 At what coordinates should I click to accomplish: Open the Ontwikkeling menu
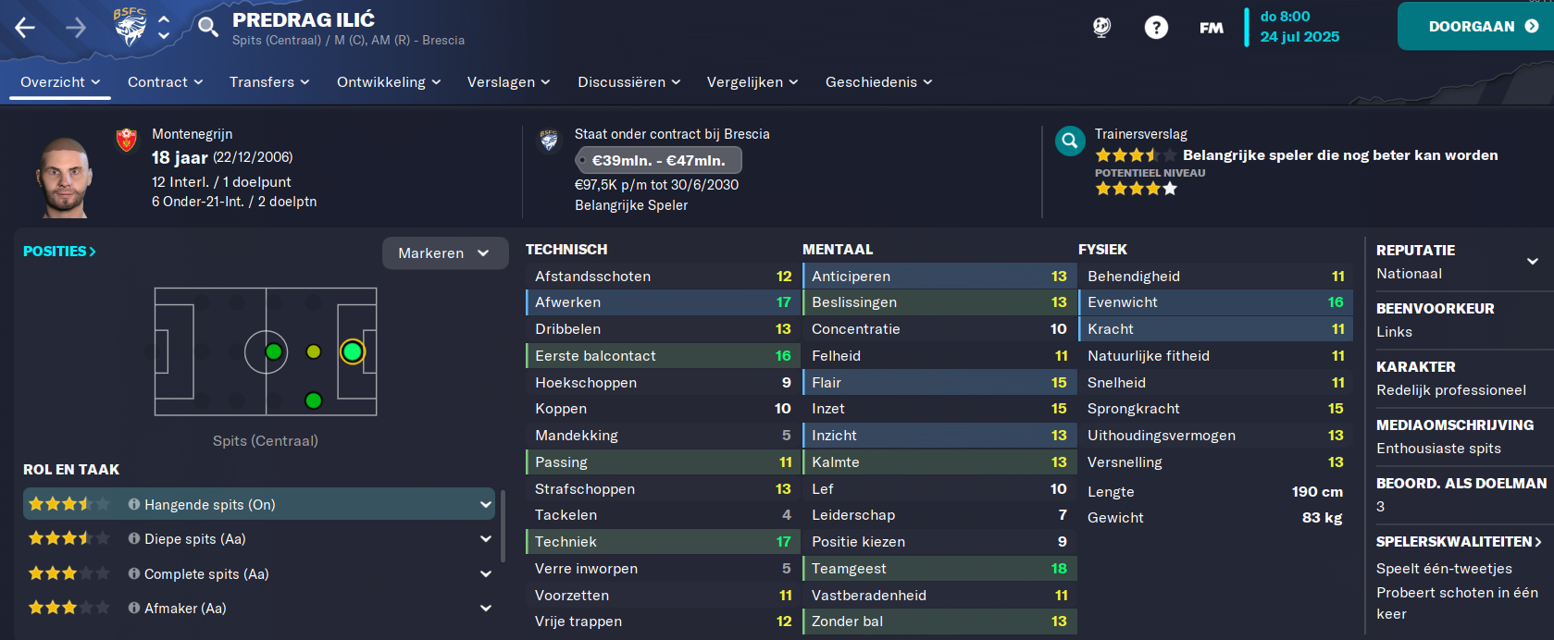click(389, 82)
